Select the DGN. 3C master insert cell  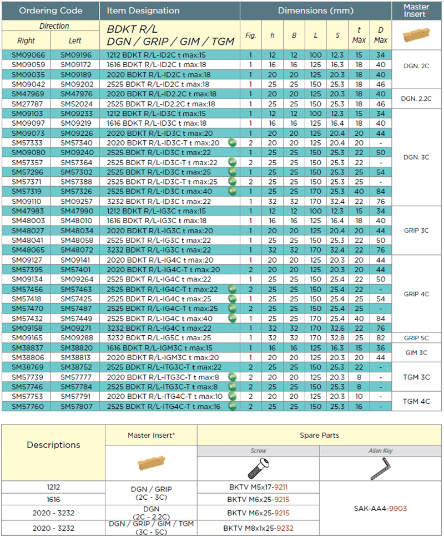[x=416, y=157]
